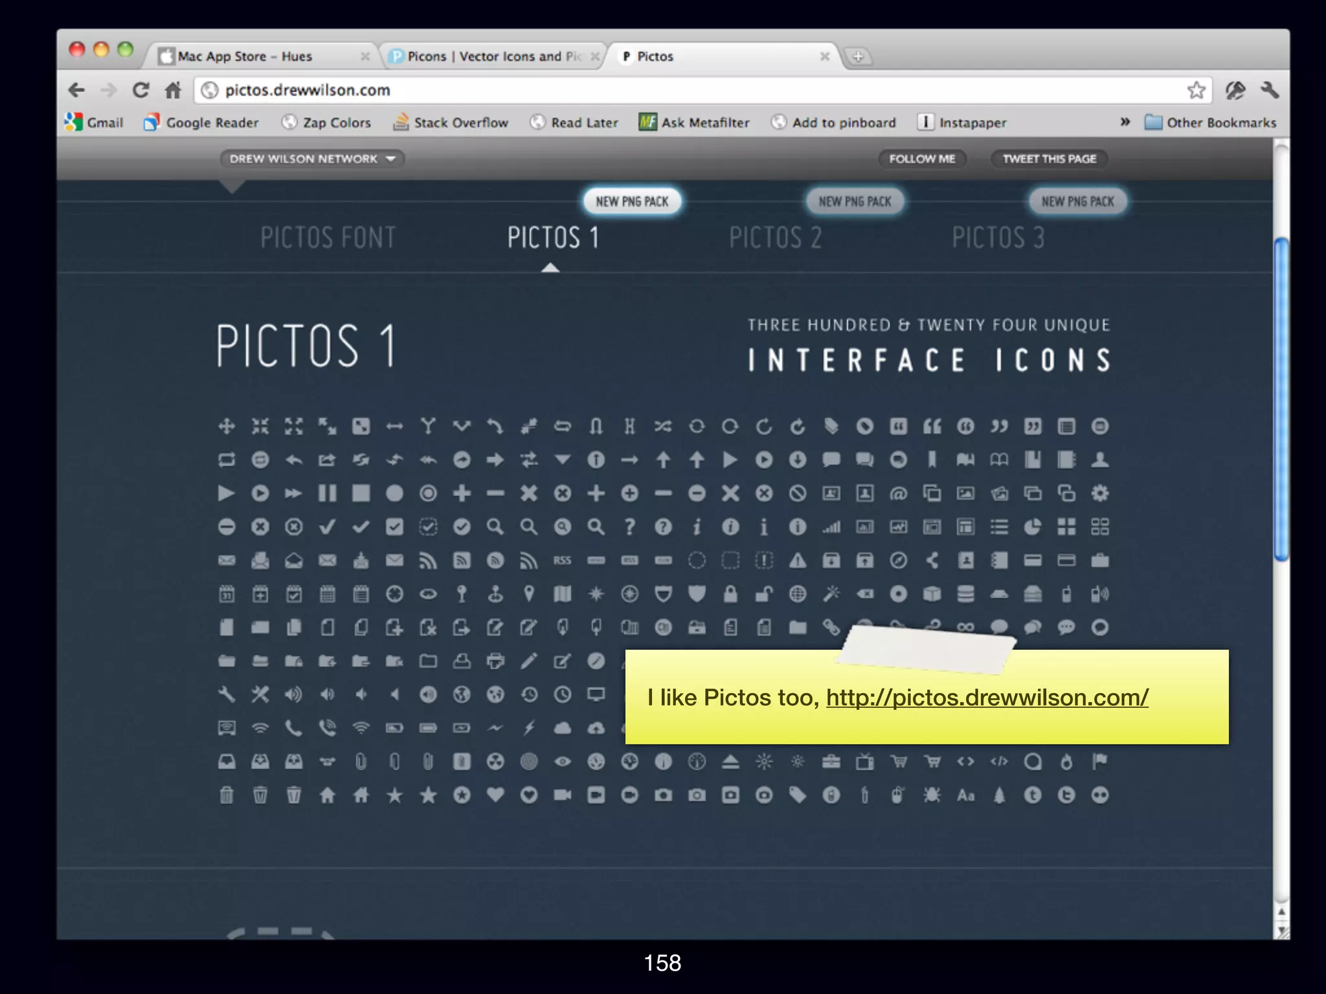Click the browser back arrow
The image size is (1326, 994).
[76, 90]
